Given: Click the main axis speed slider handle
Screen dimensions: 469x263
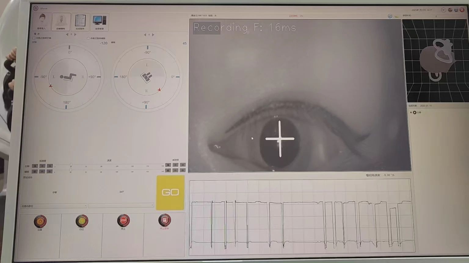Looking at the screenshot, I should (71, 165).
